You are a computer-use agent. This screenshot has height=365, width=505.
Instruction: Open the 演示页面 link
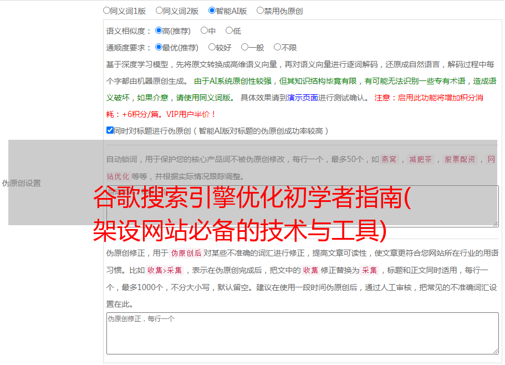[303, 98]
